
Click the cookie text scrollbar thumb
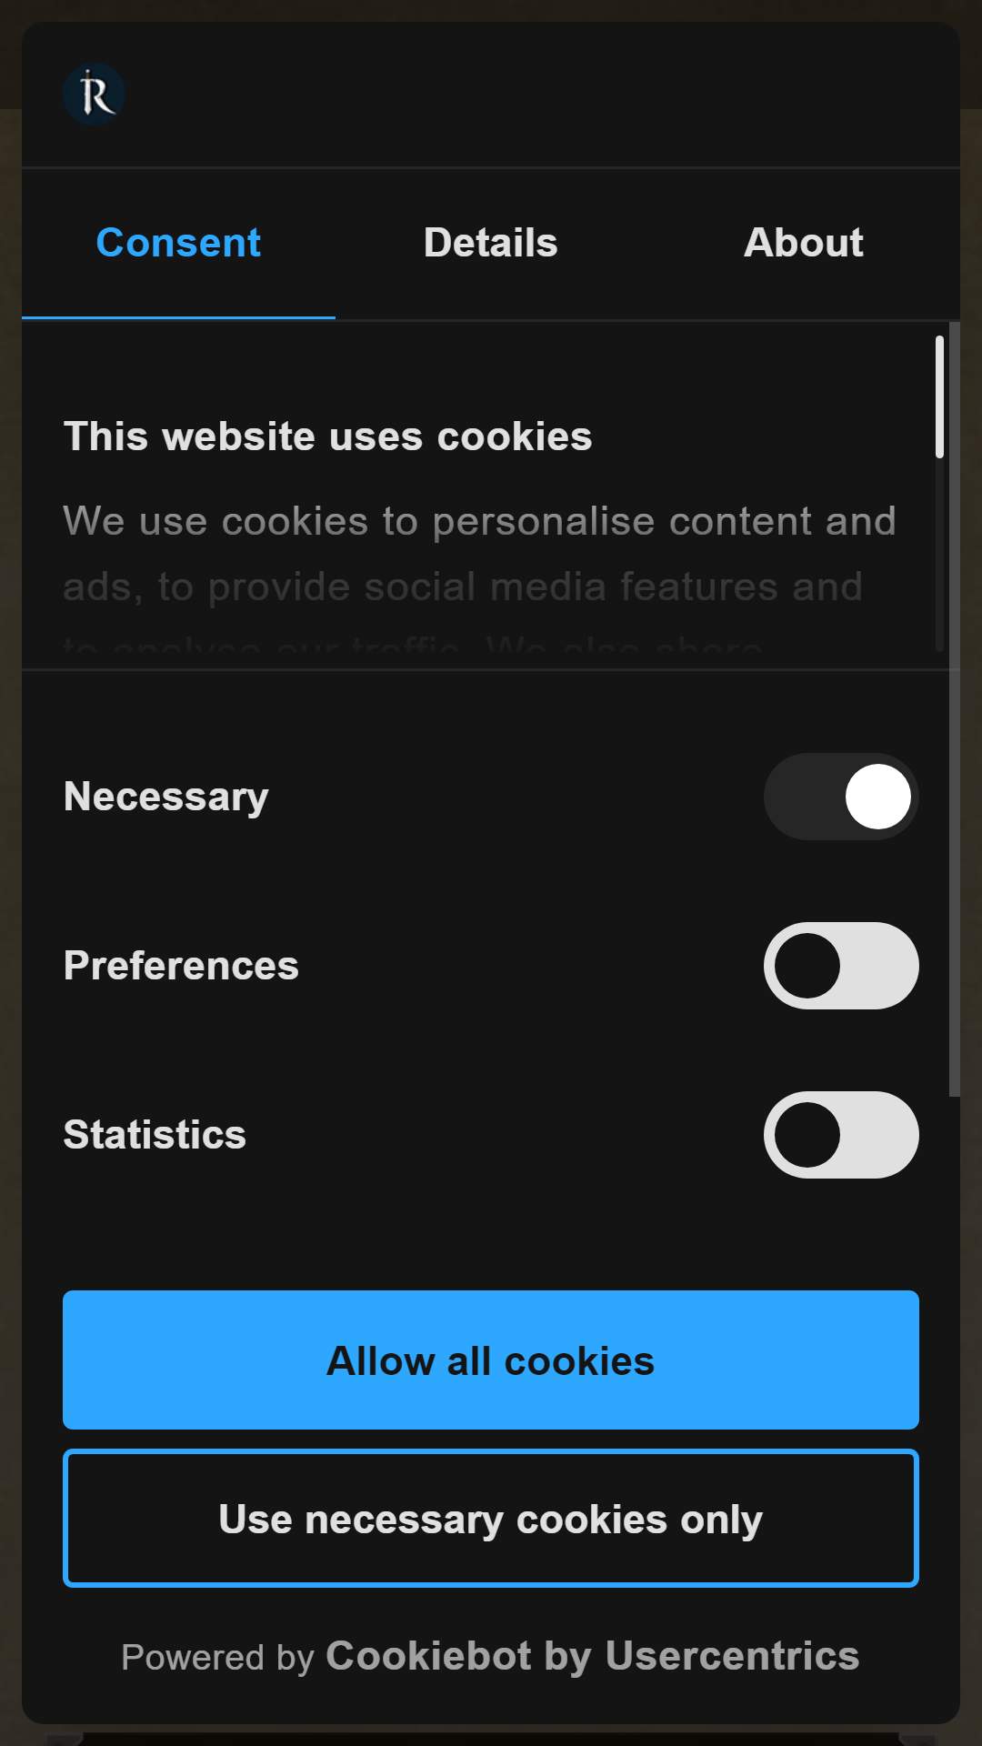(x=940, y=396)
